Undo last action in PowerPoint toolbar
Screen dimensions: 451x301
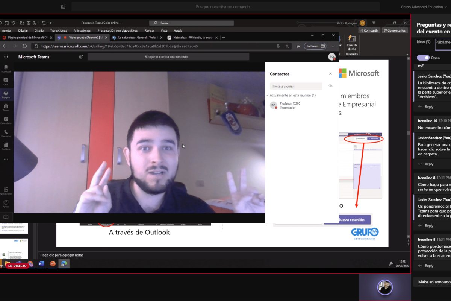13,23
